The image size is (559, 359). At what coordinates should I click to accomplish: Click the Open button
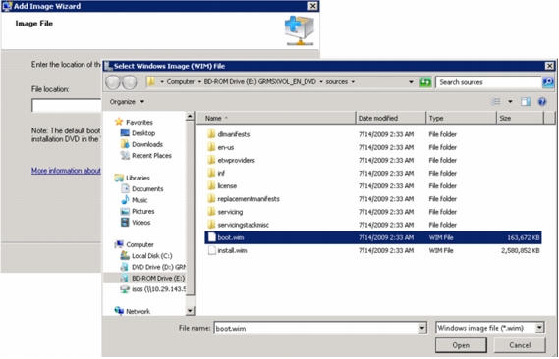[x=461, y=345]
